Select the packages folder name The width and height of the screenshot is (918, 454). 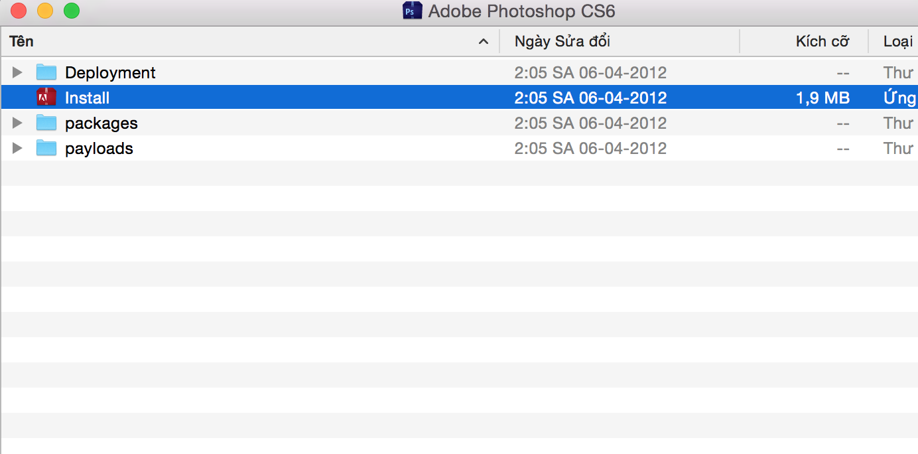click(101, 123)
